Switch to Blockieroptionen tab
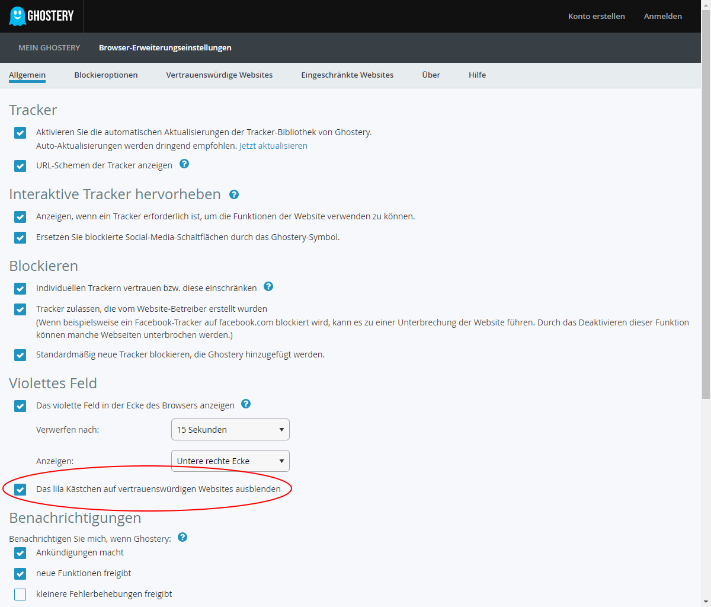This screenshot has width=711, height=607. point(106,75)
